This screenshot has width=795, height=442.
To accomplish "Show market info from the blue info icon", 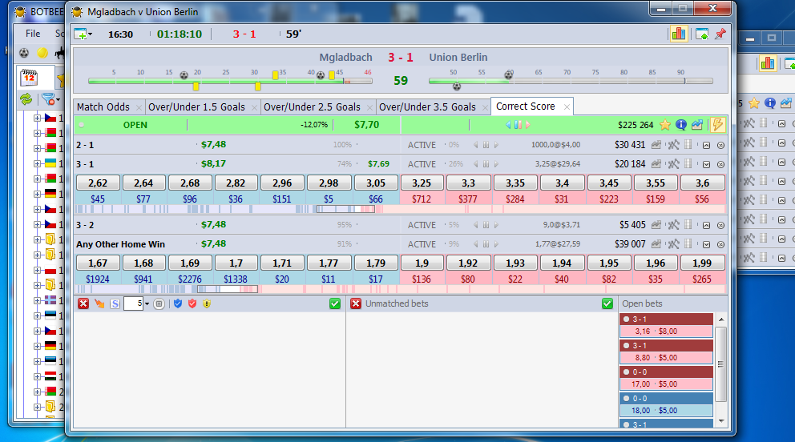I will [x=681, y=125].
